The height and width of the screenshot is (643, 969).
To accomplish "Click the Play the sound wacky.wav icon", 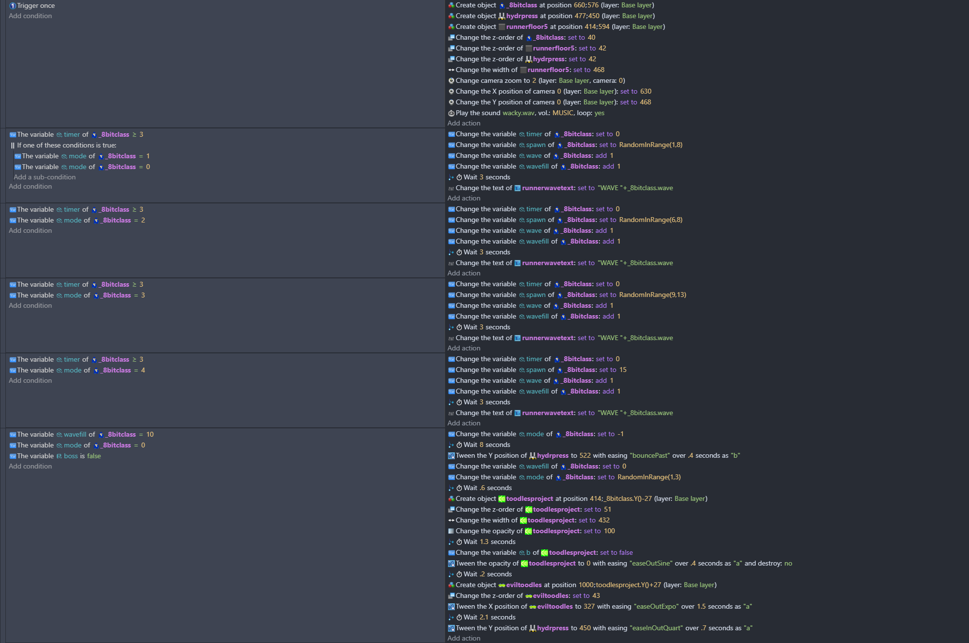I will [451, 113].
